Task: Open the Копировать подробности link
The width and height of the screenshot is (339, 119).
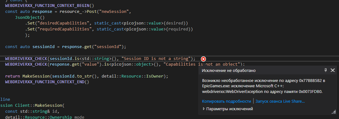Action: pyautogui.click(x=226, y=101)
